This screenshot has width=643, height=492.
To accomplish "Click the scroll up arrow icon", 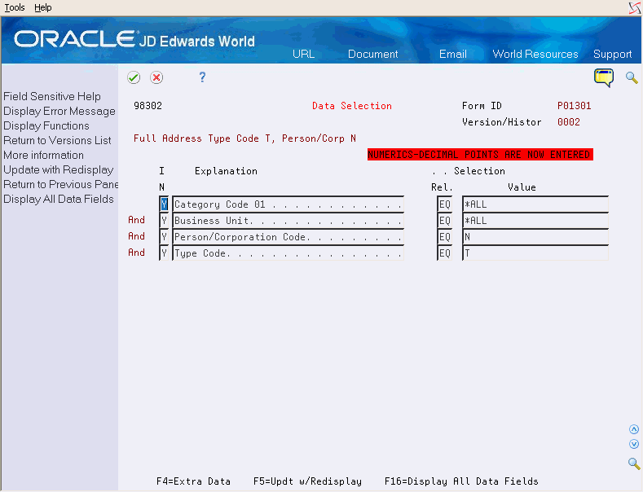I will pyautogui.click(x=634, y=429).
